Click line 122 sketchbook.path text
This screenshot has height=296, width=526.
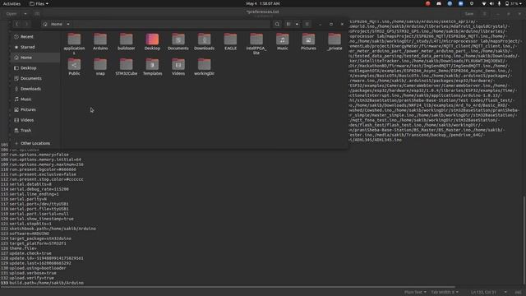(x=53, y=229)
